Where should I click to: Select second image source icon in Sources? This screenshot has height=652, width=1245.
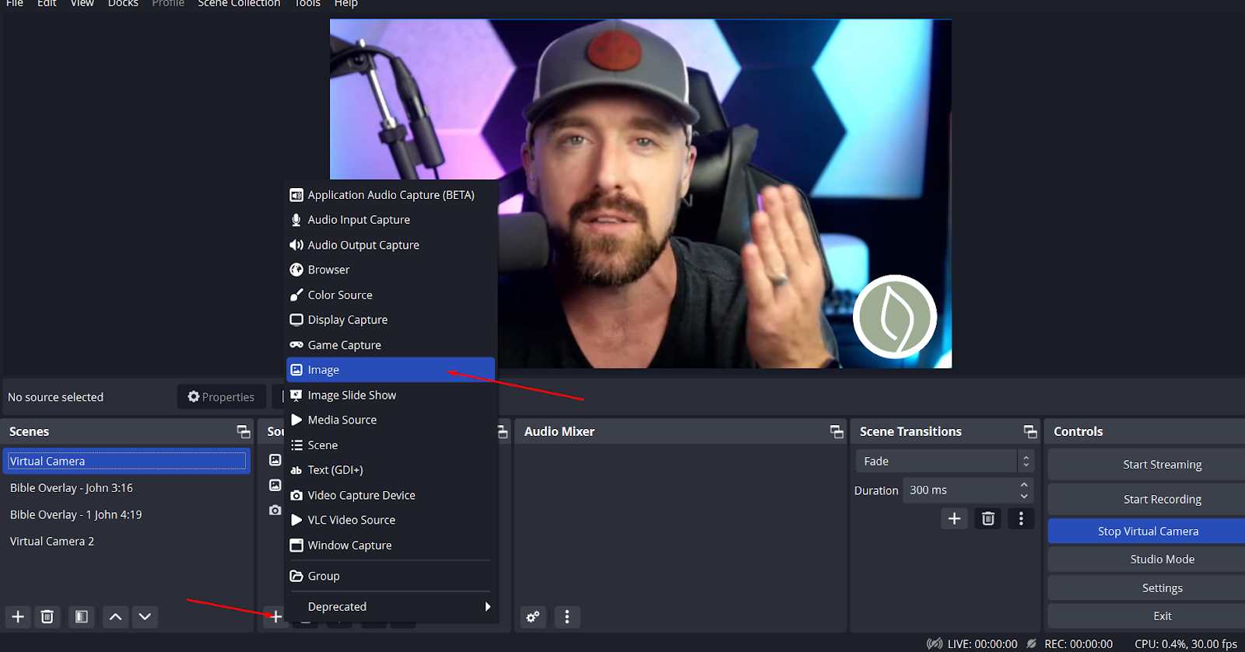click(275, 485)
